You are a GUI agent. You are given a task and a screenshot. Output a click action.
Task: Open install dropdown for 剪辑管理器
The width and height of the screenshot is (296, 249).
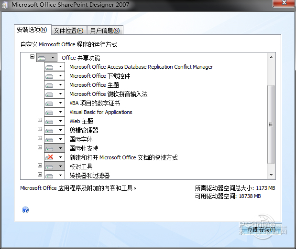[x=55, y=130]
